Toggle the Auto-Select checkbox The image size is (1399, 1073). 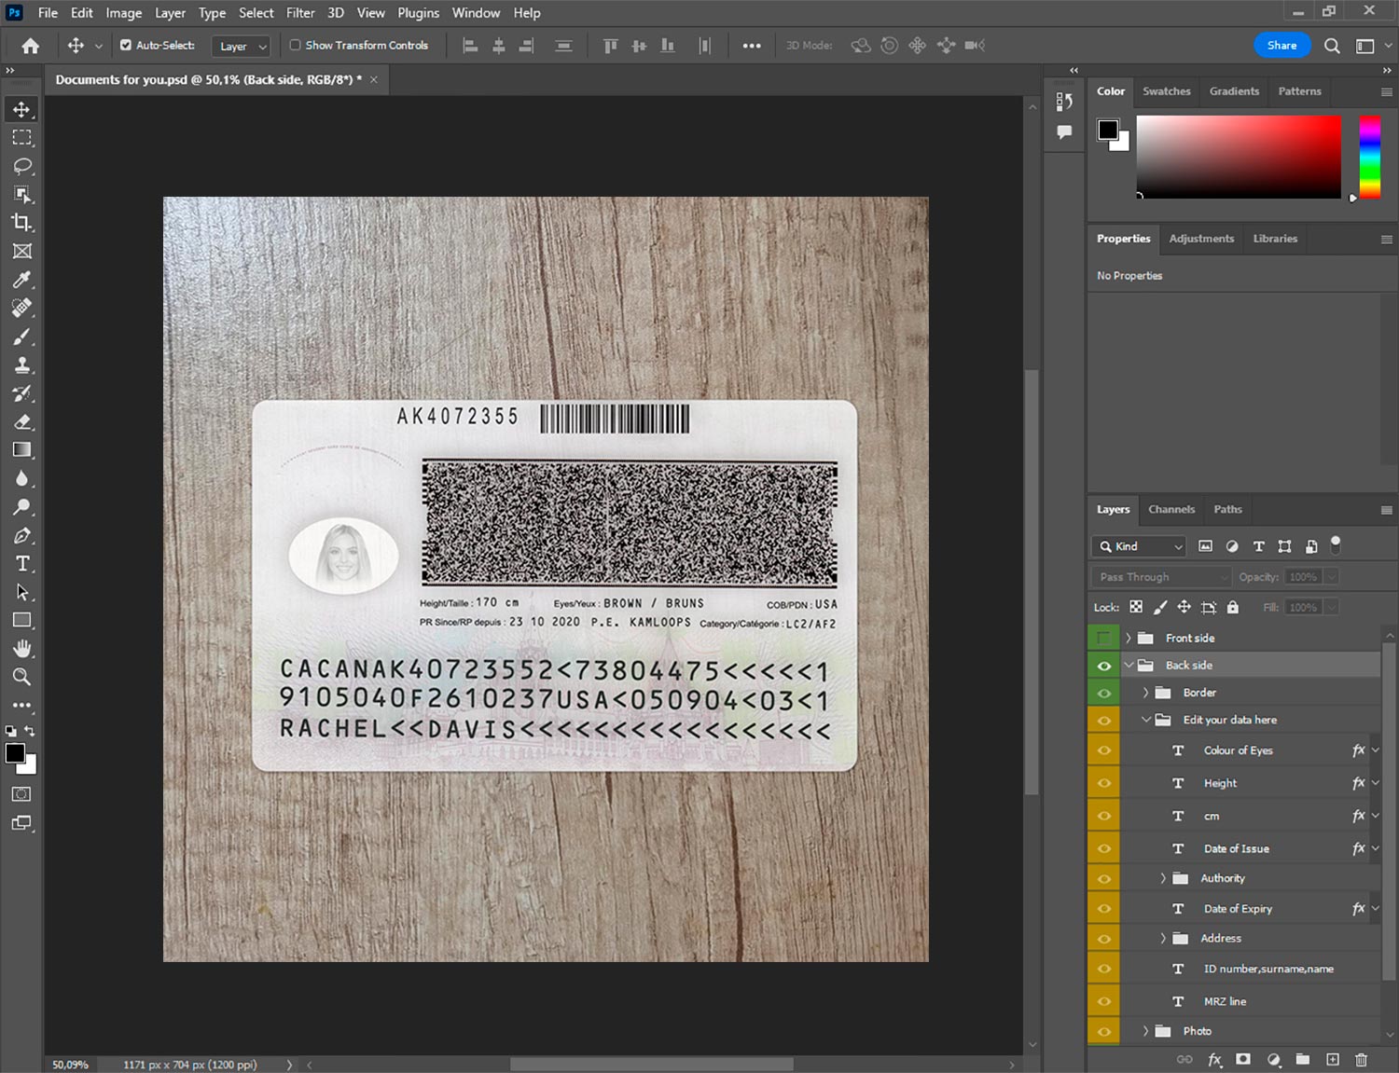coord(126,45)
